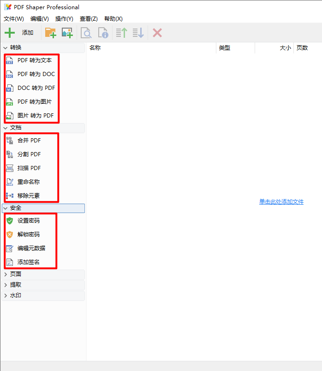Viewport: 322px width, 371px height.
Task: Select the PDF 转为文本 item text
Action: (35, 60)
